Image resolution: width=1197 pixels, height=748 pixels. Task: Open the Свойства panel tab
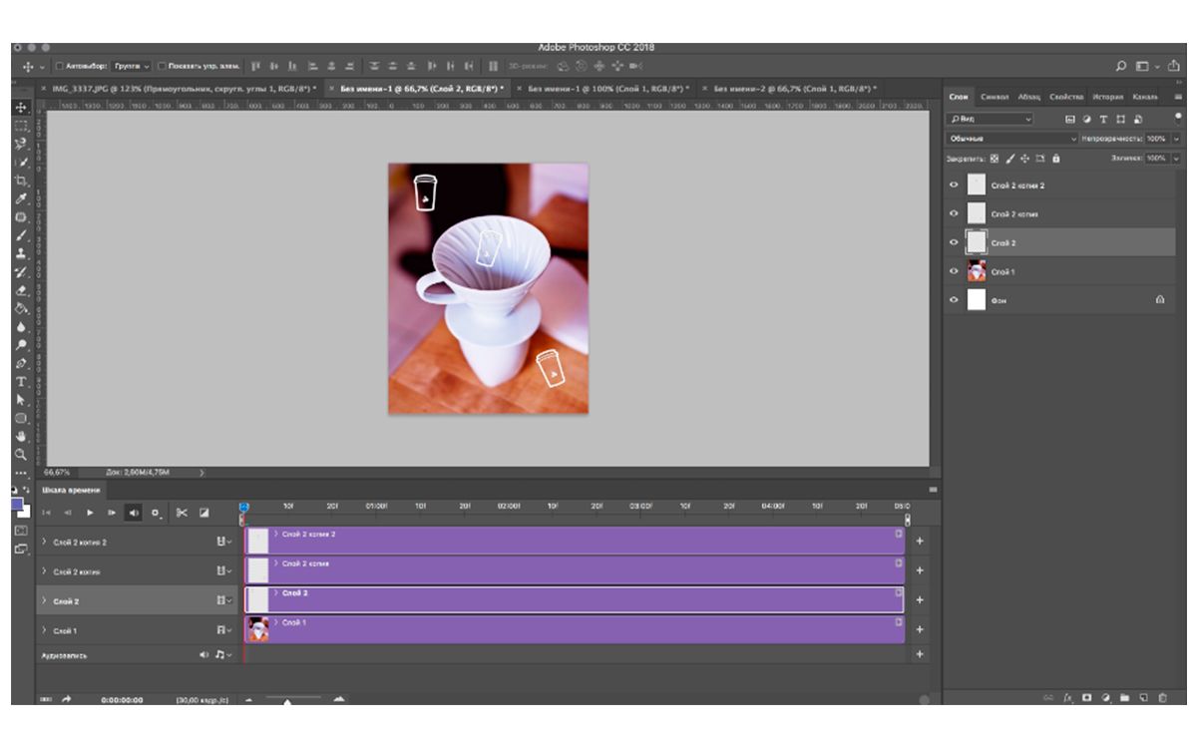(1066, 97)
